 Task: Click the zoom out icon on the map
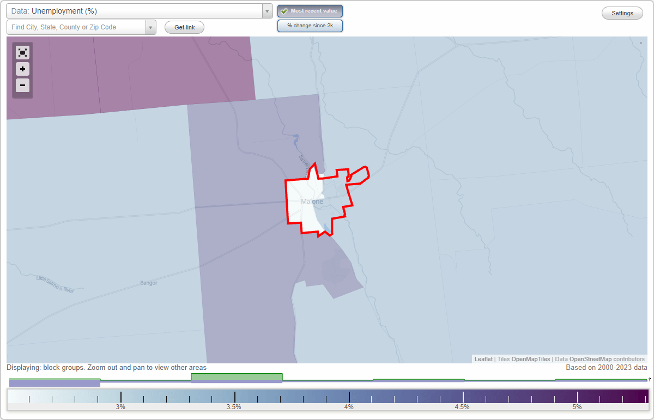point(22,86)
